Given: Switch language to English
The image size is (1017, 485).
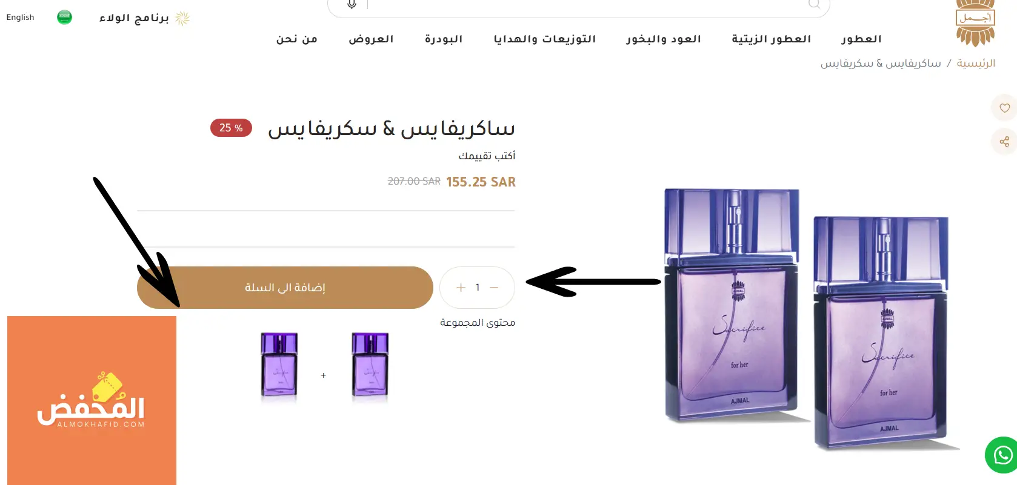Looking at the screenshot, I should click(x=20, y=18).
